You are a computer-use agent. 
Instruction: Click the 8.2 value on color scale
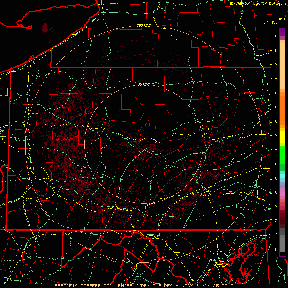274,64
